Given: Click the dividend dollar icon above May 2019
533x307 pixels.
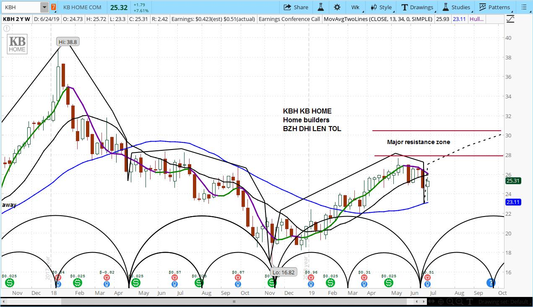Looking at the screenshot, I should [x=388, y=283].
